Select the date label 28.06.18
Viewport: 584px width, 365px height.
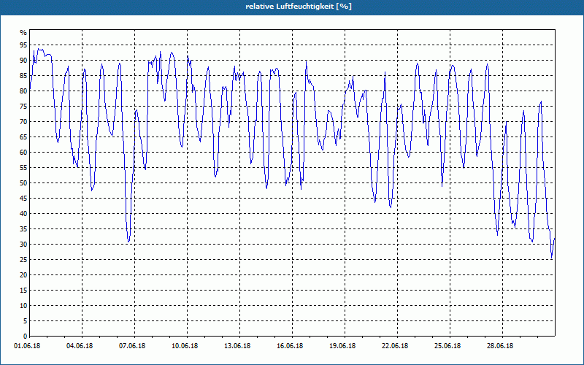tap(499, 346)
